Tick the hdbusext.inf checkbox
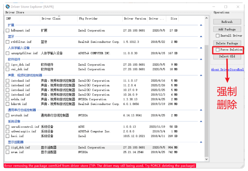The width and height of the screenshot is (248, 171). 8,30
